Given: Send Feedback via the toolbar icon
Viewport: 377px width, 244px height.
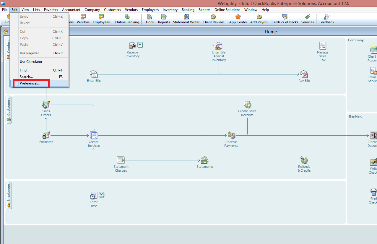Looking at the screenshot, I should coord(327,19).
